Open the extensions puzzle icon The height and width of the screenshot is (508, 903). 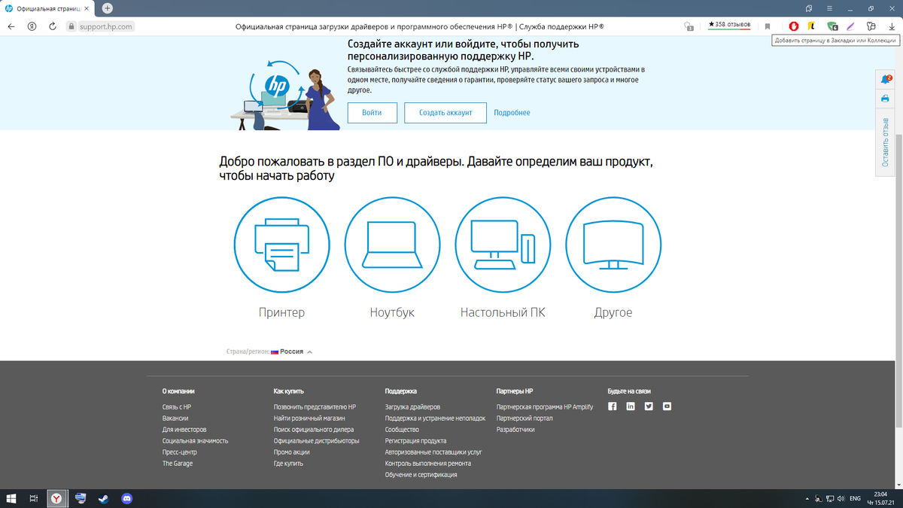(x=871, y=26)
